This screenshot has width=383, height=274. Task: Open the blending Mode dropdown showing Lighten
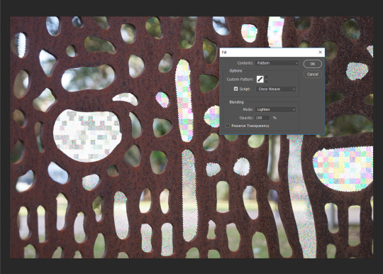point(275,109)
